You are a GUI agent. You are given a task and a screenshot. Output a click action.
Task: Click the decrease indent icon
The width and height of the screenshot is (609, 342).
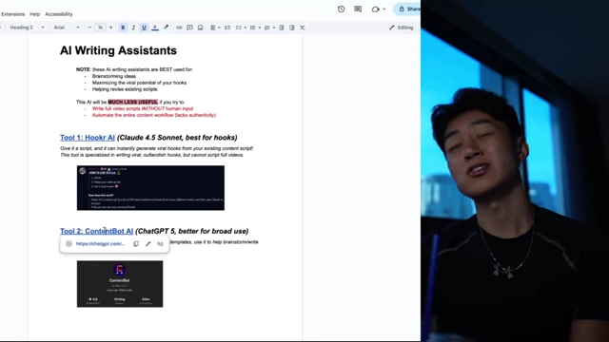(x=282, y=28)
